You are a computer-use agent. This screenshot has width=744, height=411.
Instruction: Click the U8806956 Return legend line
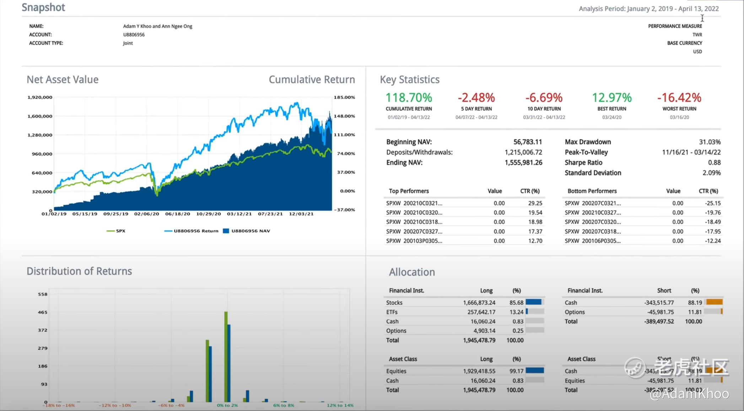(168, 231)
